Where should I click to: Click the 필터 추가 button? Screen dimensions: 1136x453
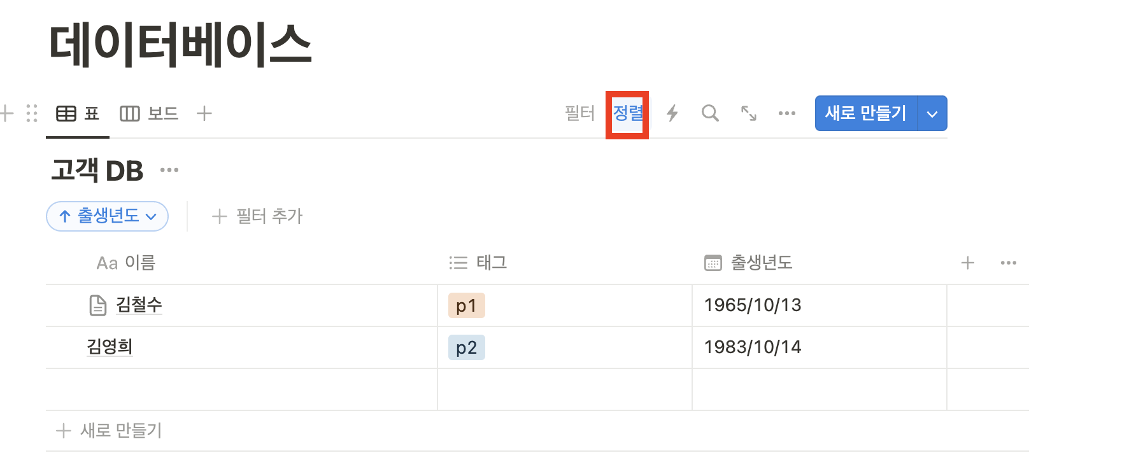coord(257,216)
